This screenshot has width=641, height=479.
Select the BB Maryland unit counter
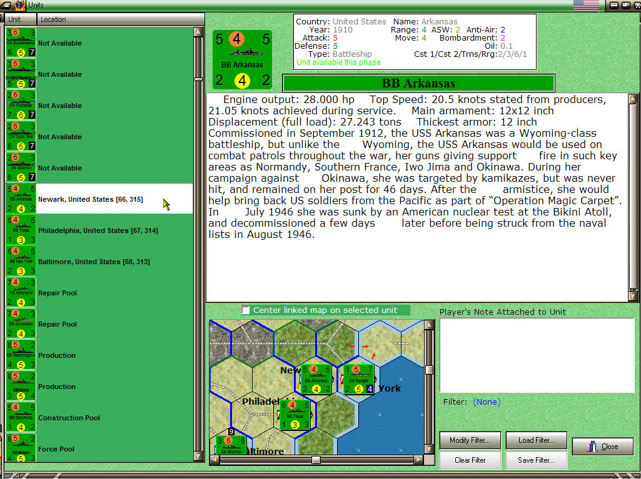click(21, 292)
